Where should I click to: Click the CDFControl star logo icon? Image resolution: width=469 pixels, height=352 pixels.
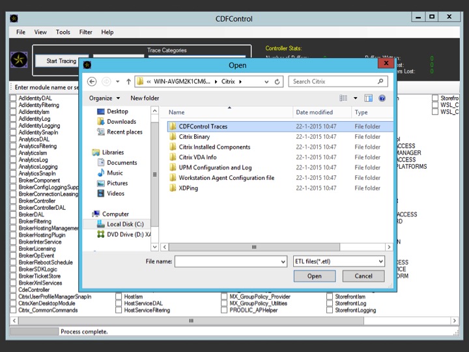(19, 59)
